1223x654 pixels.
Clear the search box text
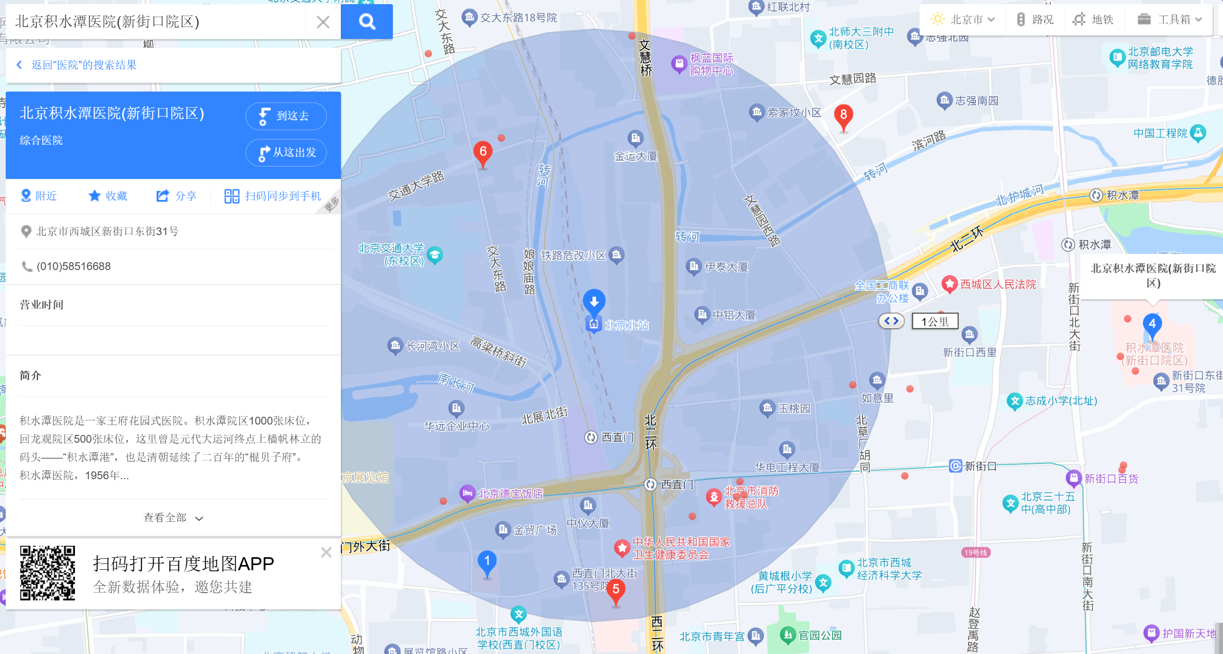[x=323, y=22]
